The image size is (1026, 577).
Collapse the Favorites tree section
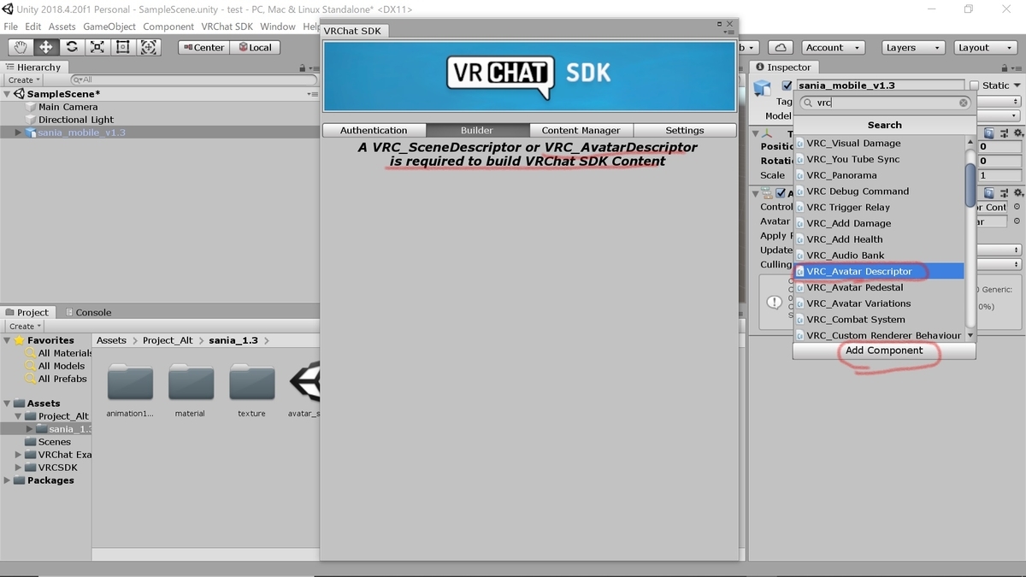click(8, 340)
